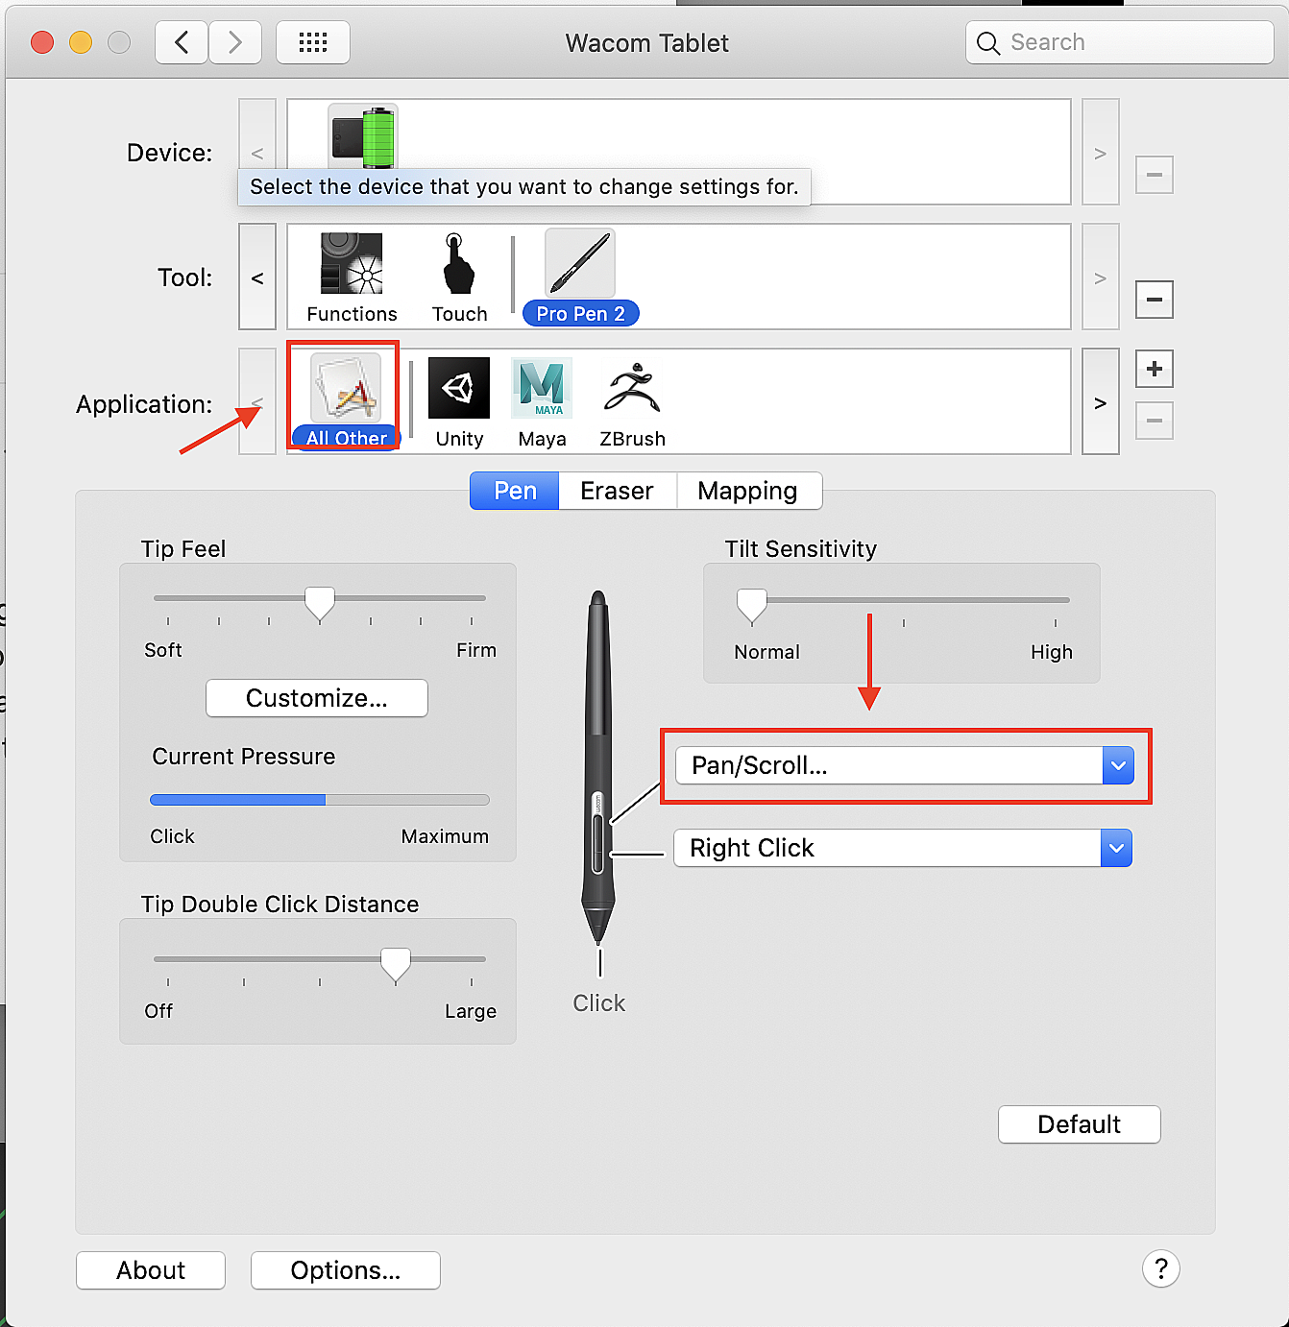The height and width of the screenshot is (1327, 1289).
Task: Select the tablet device with battery icon
Action: (x=363, y=136)
